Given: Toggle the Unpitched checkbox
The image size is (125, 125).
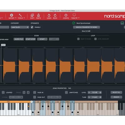Looking at the screenshot, I should pos(66,92).
